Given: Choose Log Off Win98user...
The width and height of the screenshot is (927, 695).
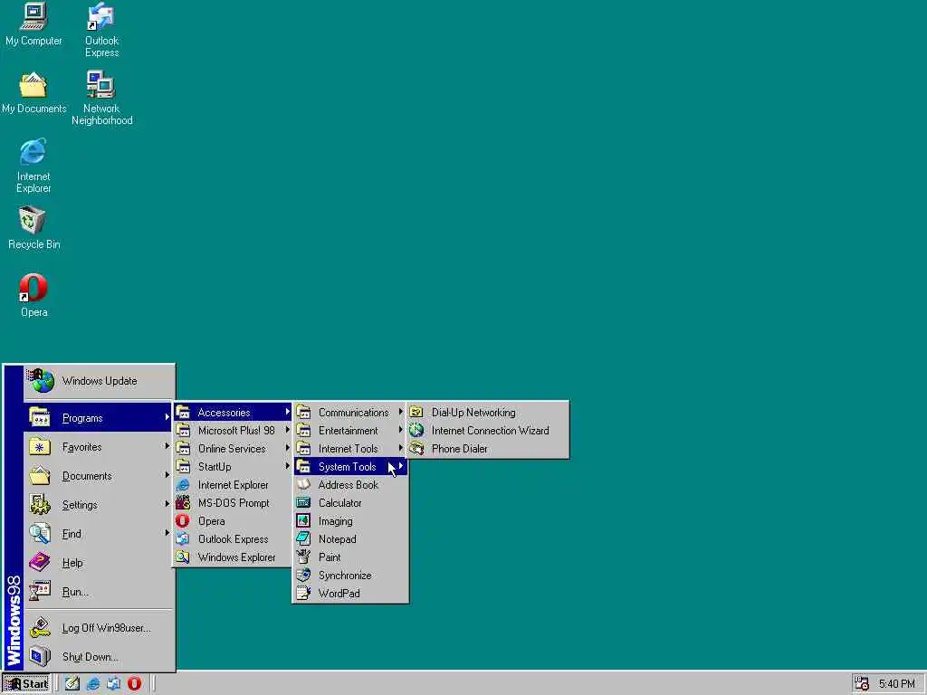Looking at the screenshot, I should click(x=100, y=628).
